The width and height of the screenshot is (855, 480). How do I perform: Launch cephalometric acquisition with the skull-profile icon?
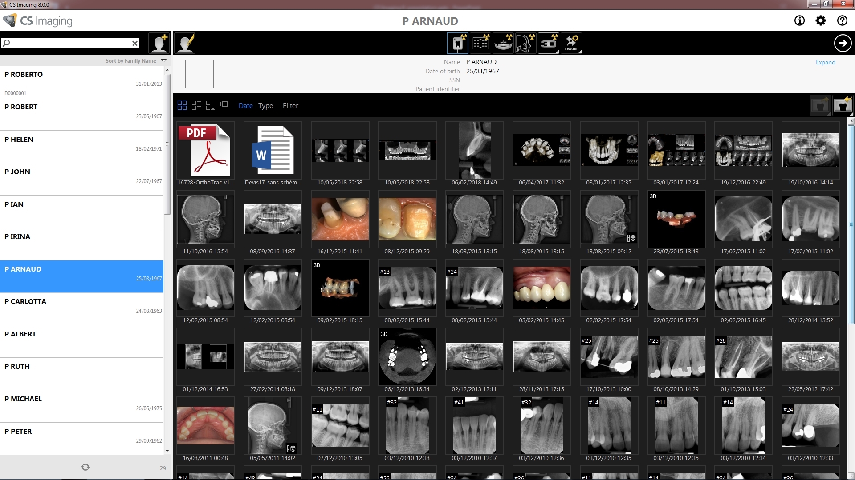(x=526, y=43)
